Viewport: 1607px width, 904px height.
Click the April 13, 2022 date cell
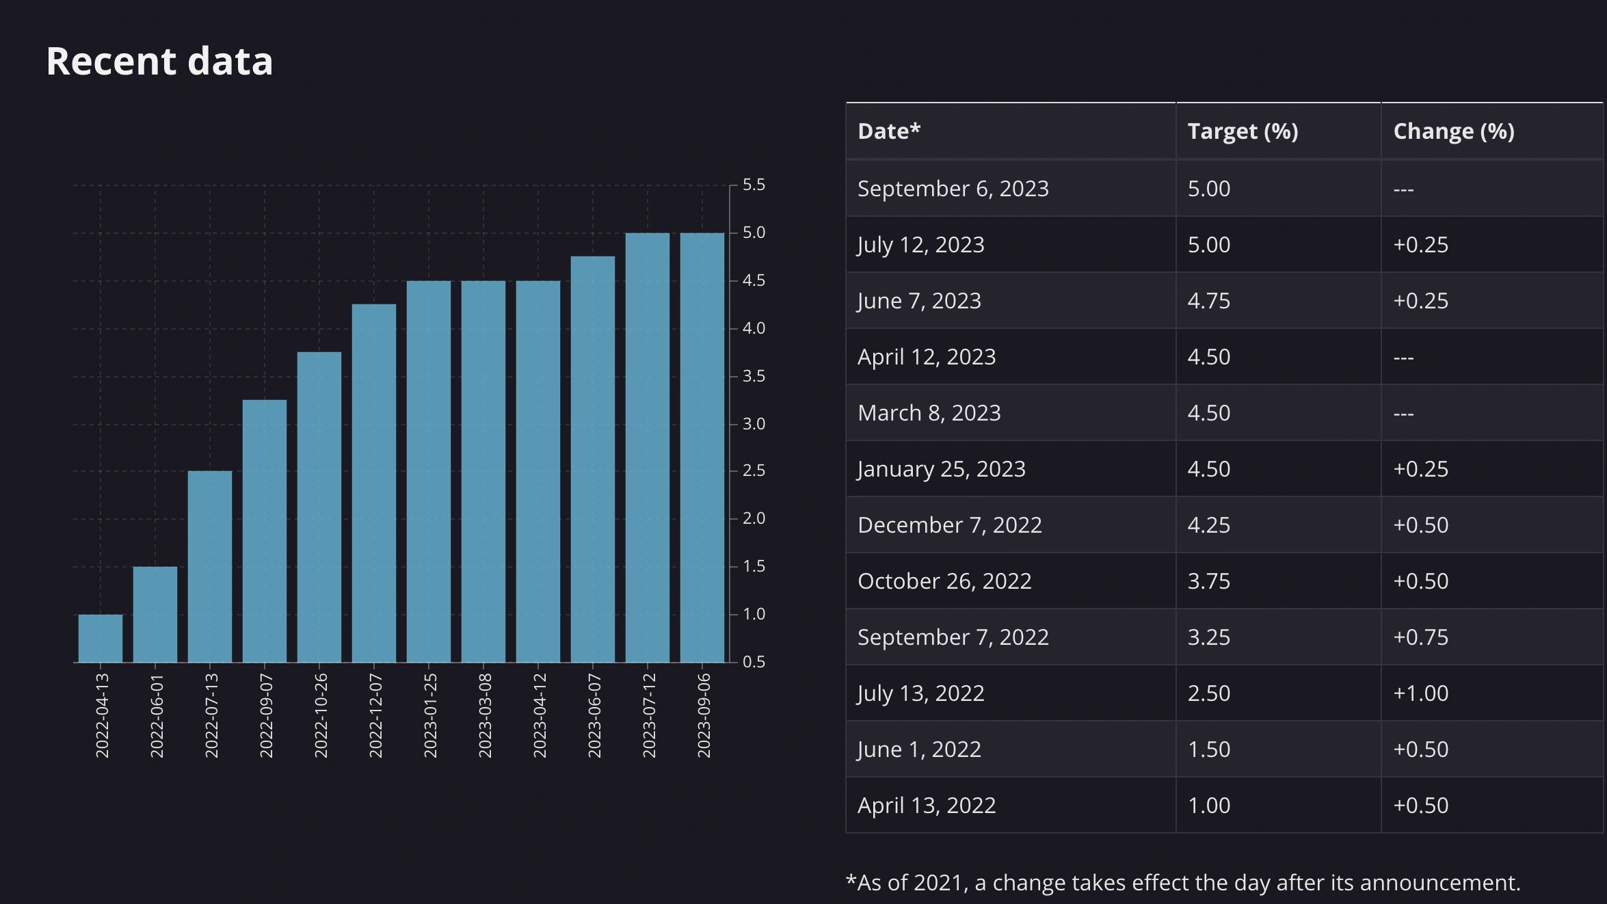1011,806
